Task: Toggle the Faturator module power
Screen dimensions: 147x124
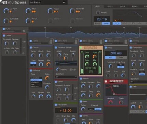Action: pos(81,47)
